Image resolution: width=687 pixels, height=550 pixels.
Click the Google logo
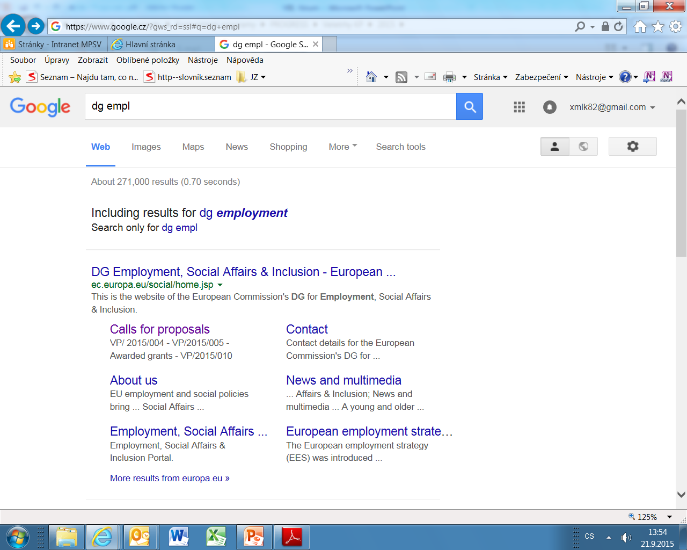tap(40, 107)
